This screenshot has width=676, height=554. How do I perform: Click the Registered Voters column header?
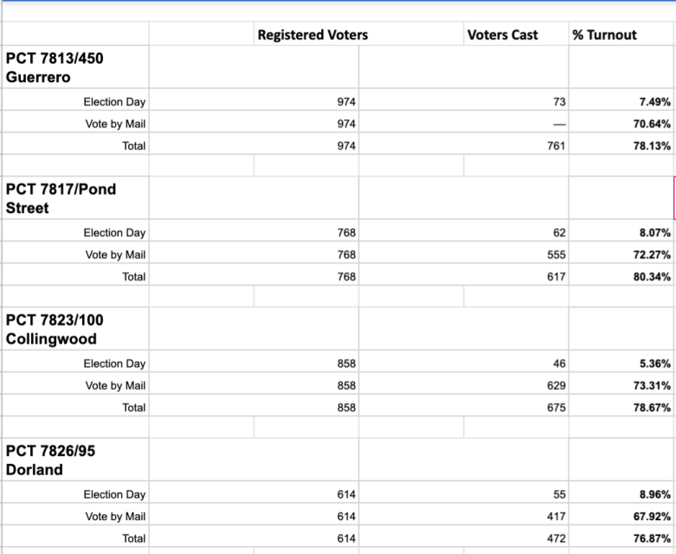point(312,35)
